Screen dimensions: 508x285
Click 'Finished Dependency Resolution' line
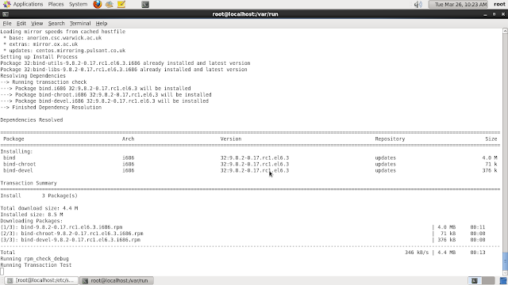pos(51,108)
